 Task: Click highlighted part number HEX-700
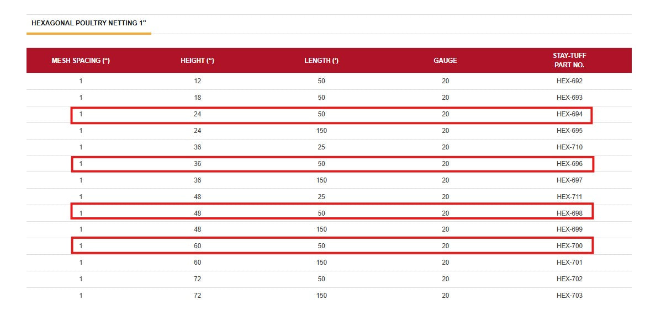(569, 245)
